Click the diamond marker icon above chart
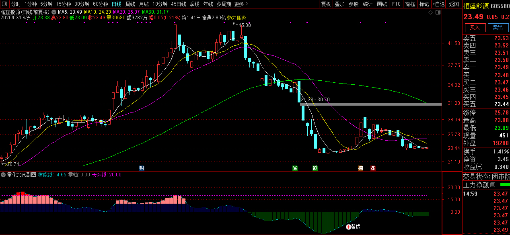 pyautogui.click(x=430, y=12)
